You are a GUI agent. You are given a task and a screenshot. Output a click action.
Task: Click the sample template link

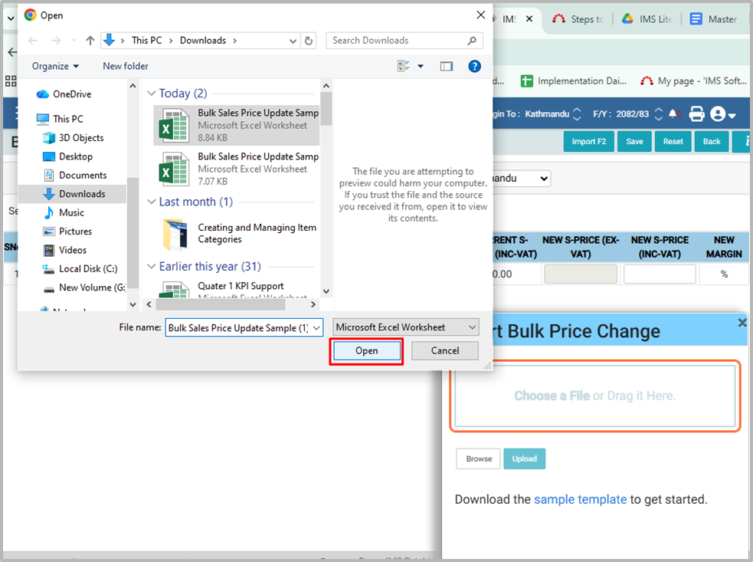(x=580, y=499)
